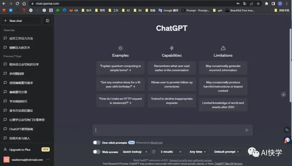Enable the One-click prompts toggle
292x166 pixels.
pyautogui.click(x=97, y=142)
